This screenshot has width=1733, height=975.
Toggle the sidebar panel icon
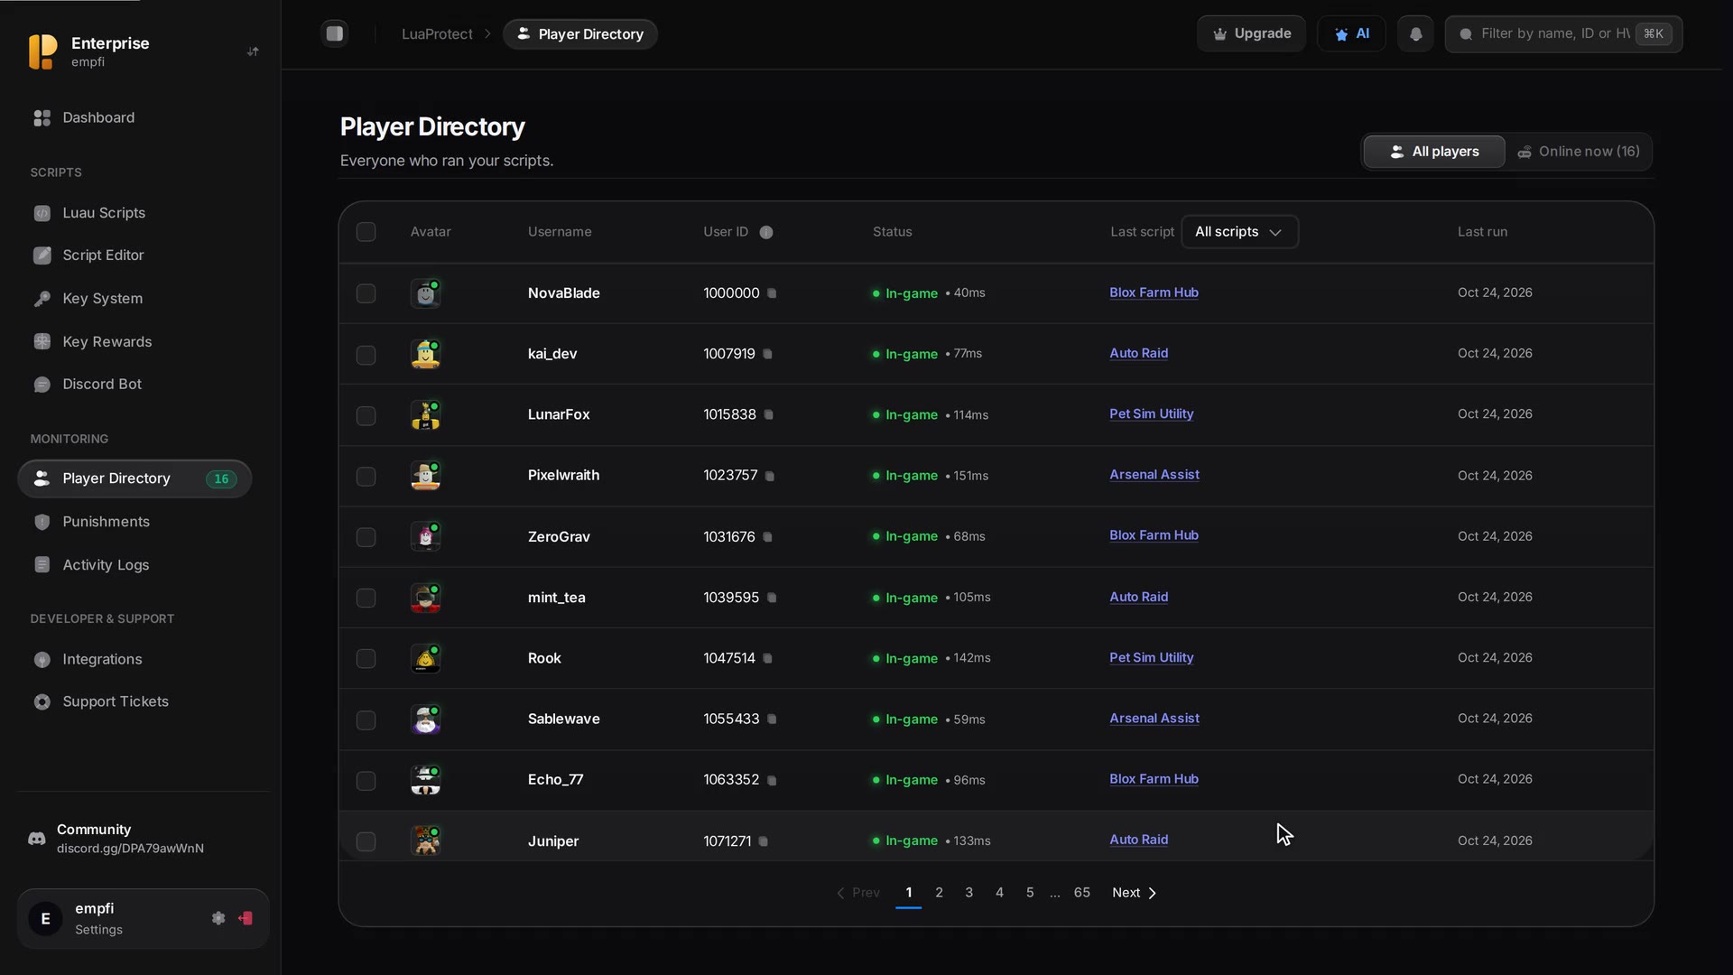(335, 33)
